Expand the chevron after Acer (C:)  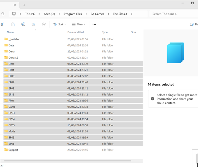[x=59, y=14]
